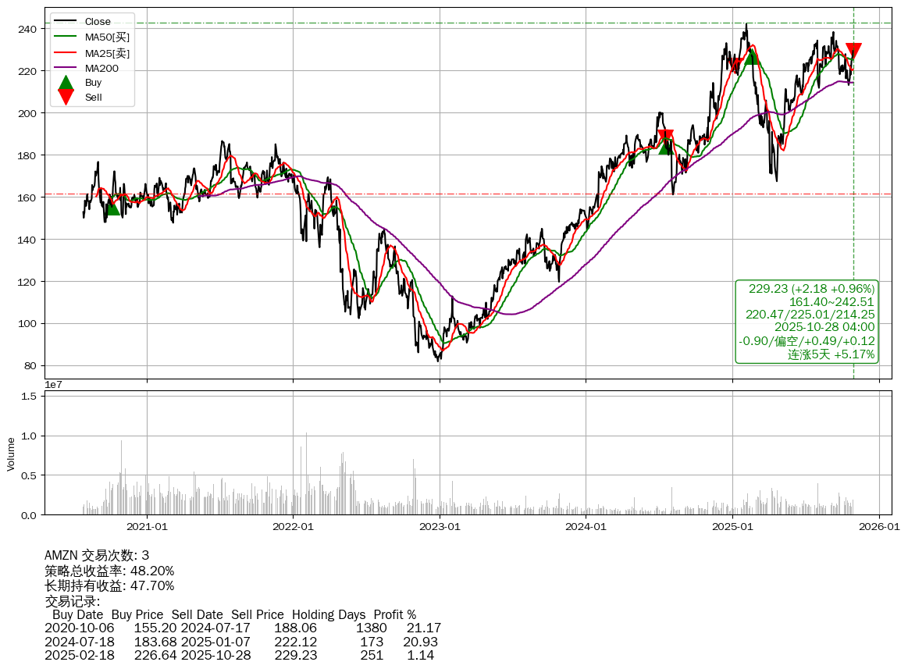This screenshot has height=669, width=908.
Task: Click the July 2024 green buy marker
Action: (666, 146)
